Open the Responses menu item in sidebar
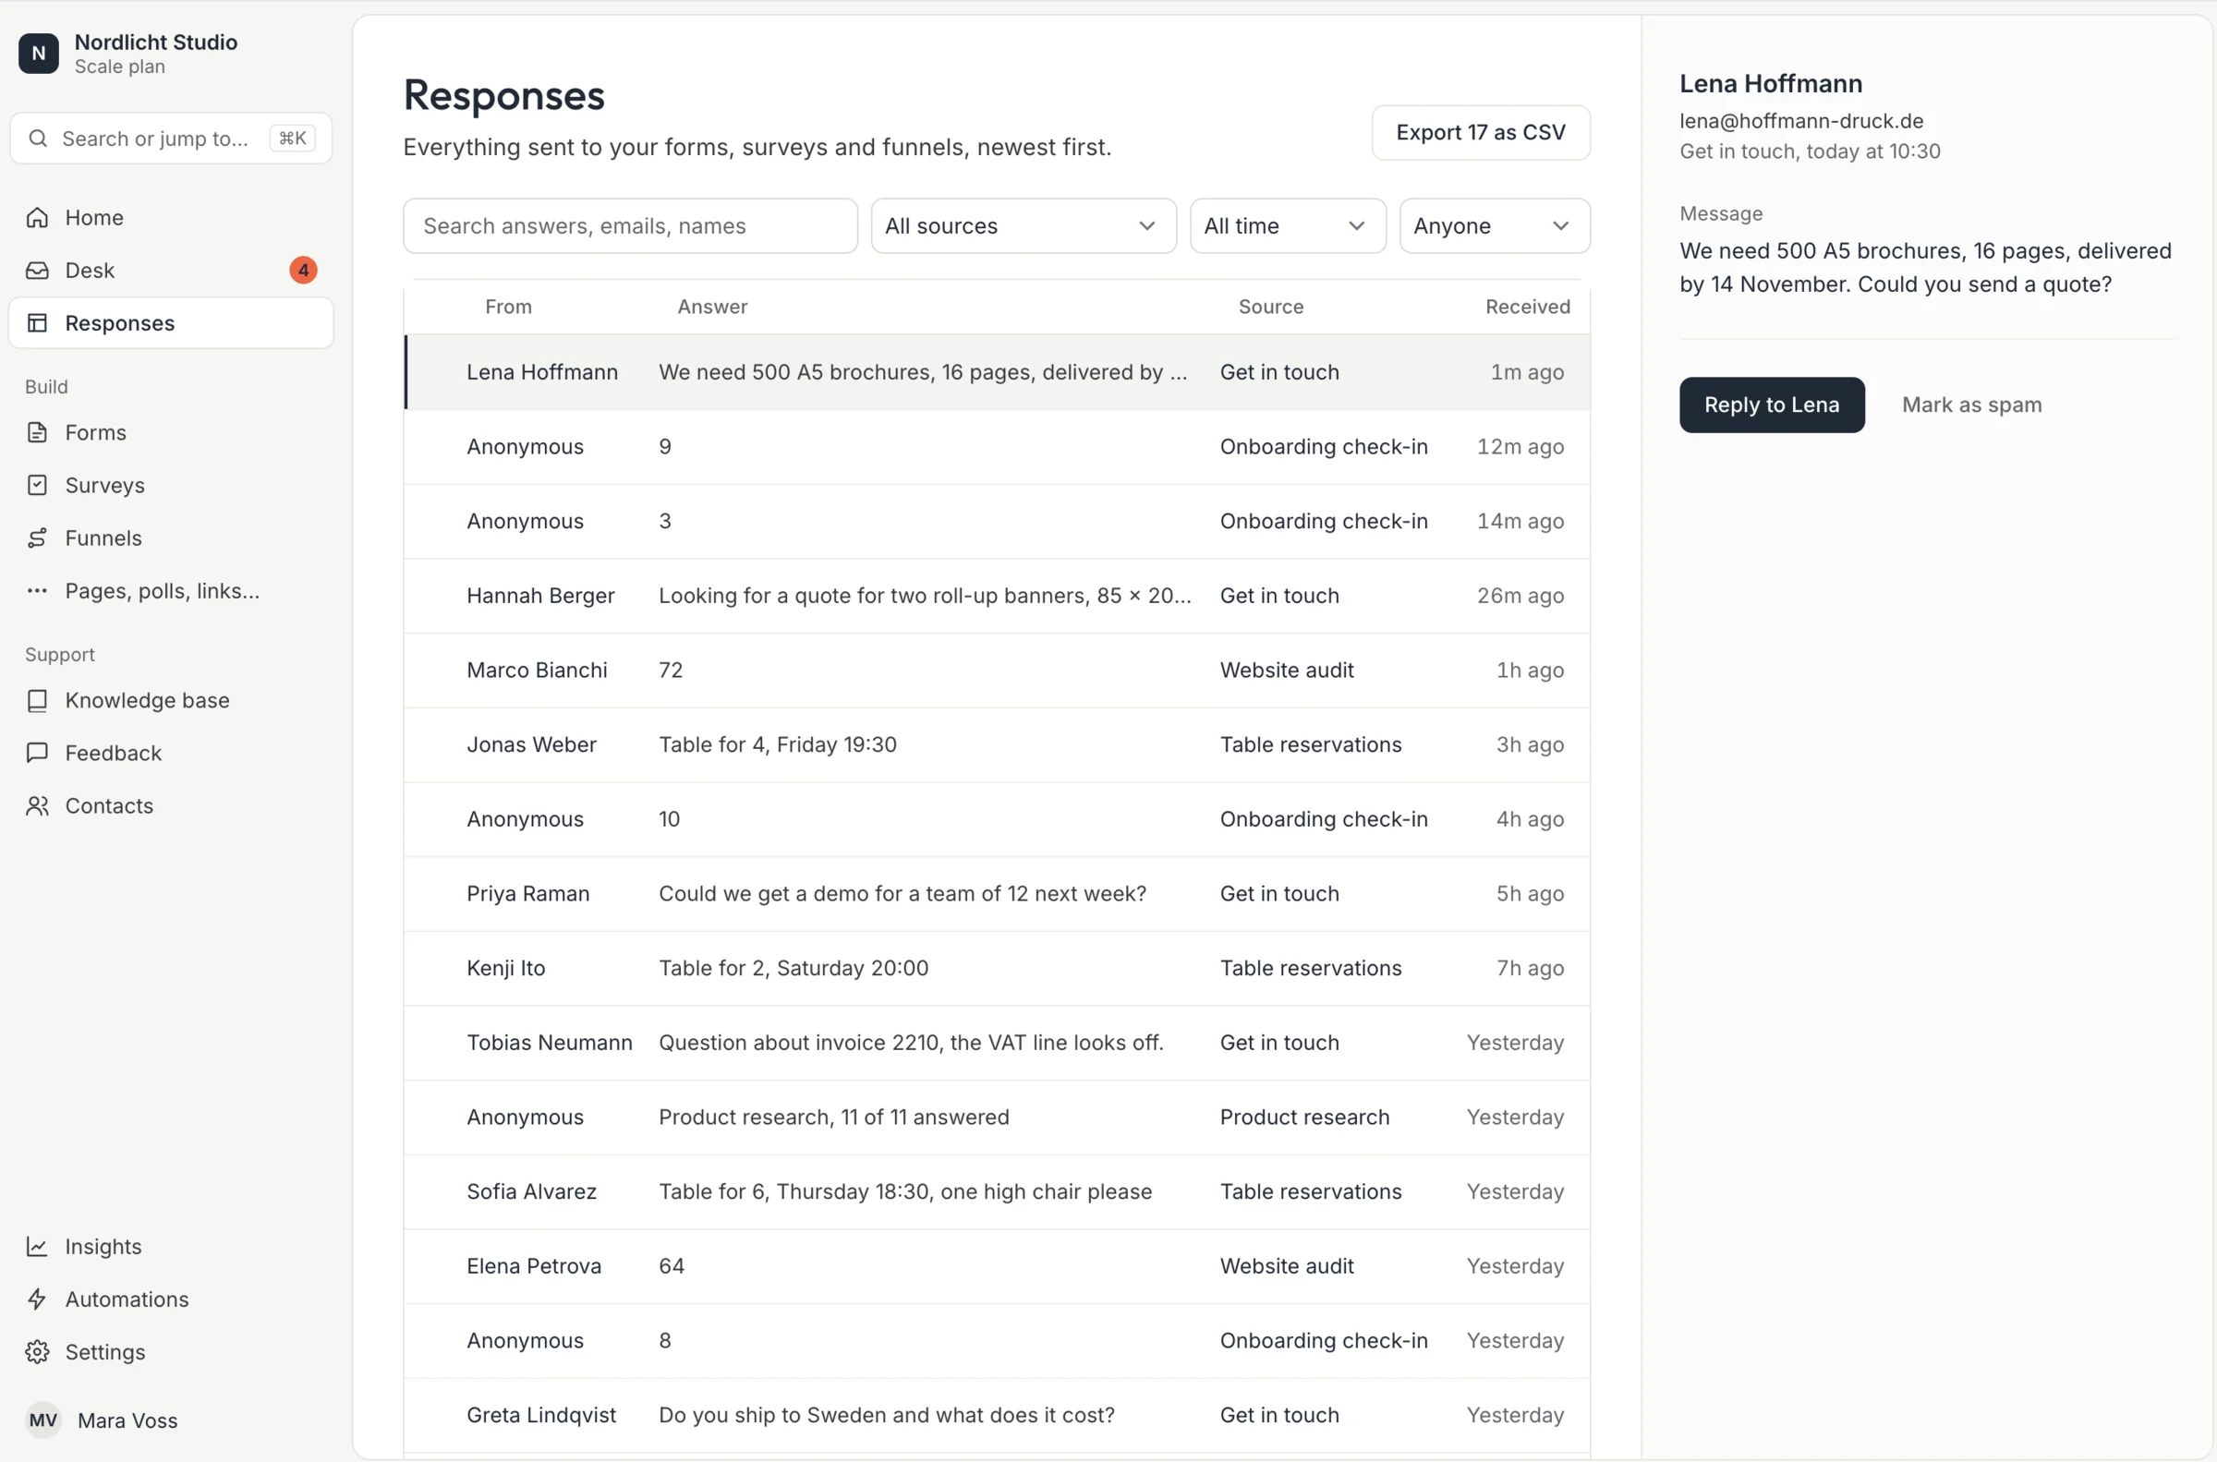 172,322
